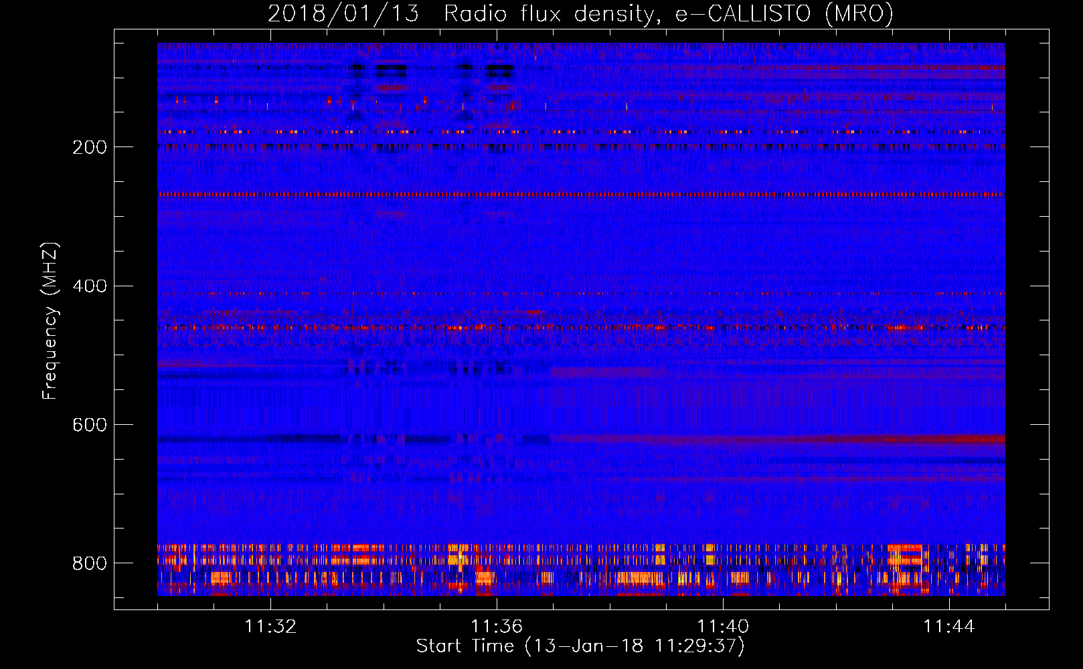Click the plot title "2018/01/13 Radio flux density, e-CALLISTO (MRO)"
Screen dimensions: 1083x669
pos(580,13)
